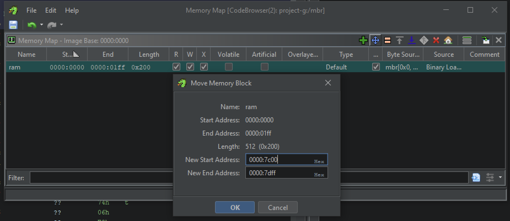Select the ram row name cell
The width and height of the screenshot is (510, 221).
pyautogui.click(x=26, y=67)
